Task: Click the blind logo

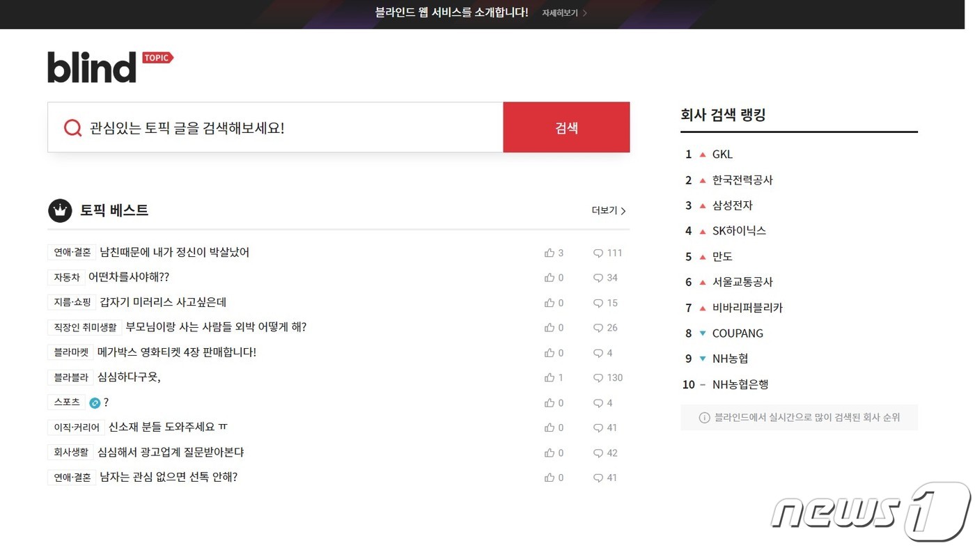Action: tap(91, 66)
